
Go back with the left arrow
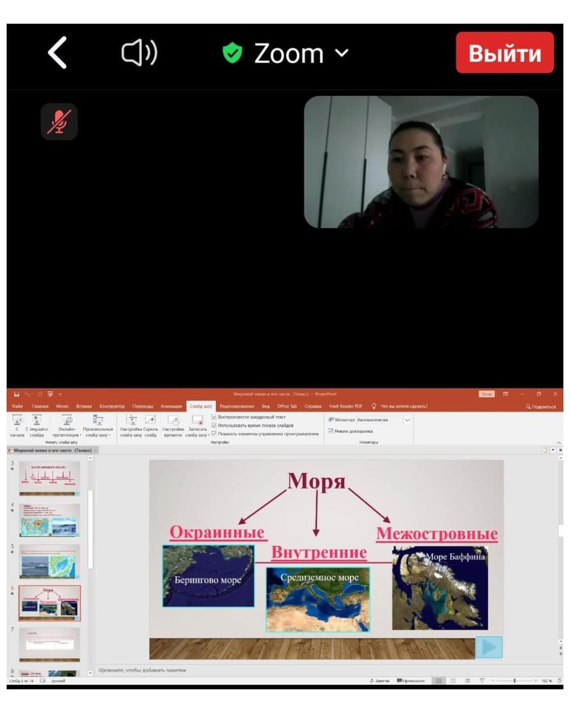point(58,53)
